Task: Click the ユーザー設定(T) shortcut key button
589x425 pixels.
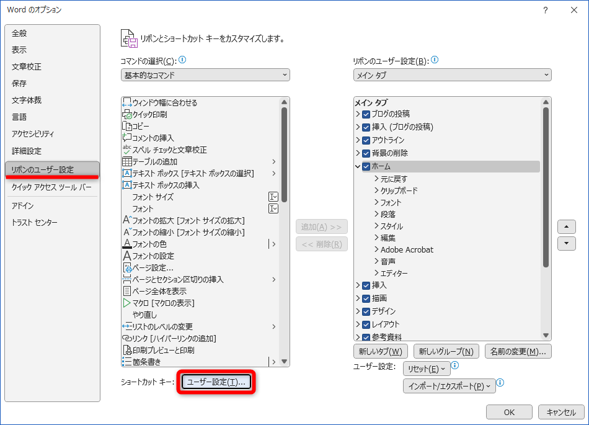Action: click(216, 382)
